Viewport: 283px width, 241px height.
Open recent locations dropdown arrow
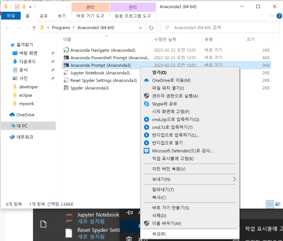[x=27, y=28]
